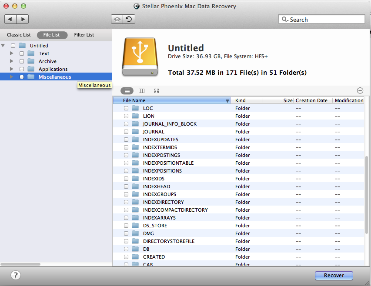
Task: Click the LOC folder icon
Action: click(x=135, y=108)
